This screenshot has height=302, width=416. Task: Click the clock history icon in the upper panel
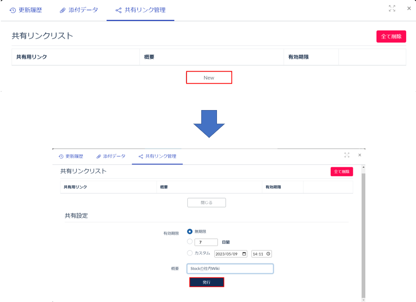click(12, 10)
